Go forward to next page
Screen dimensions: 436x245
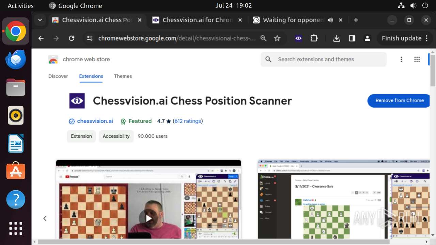[56, 38]
